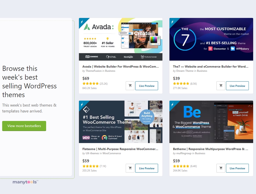Click the five-star rating under Betheme

tap(181, 166)
